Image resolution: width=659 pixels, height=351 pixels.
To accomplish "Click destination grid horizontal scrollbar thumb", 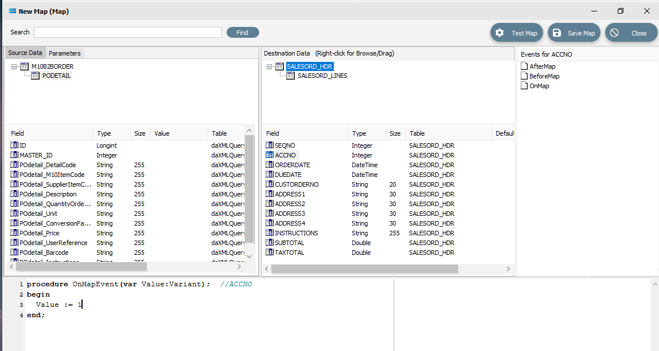I will pyautogui.click(x=365, y=269).
